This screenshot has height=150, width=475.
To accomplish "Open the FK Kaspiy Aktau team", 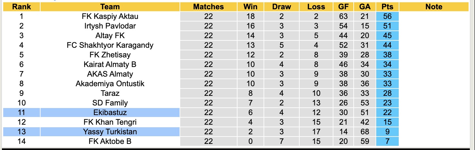I will point(110,16).
